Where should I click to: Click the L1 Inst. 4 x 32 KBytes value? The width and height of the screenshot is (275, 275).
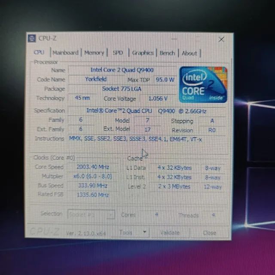[174, 177]
